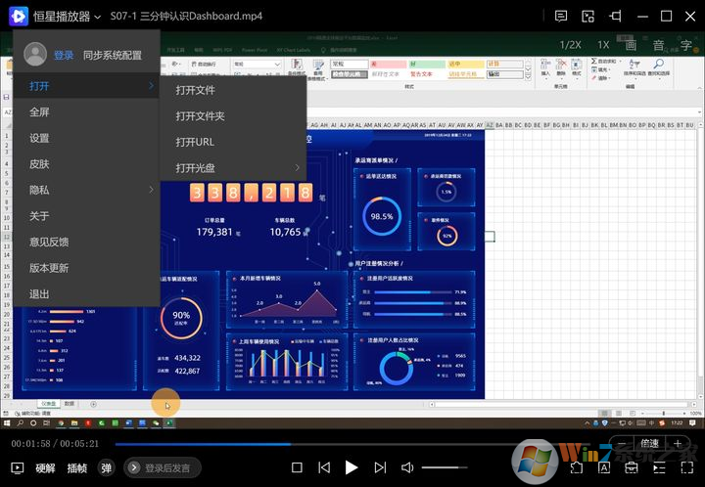Expand the 隐私 submenu arrow

151,190
